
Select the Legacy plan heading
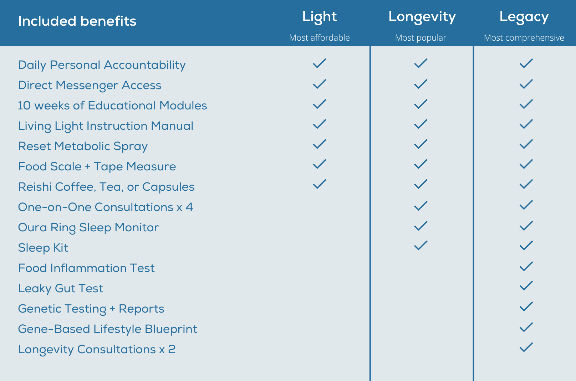[x=524, y=17]
